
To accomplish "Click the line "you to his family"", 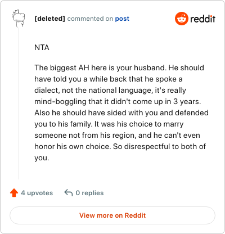I will (109, 124).
